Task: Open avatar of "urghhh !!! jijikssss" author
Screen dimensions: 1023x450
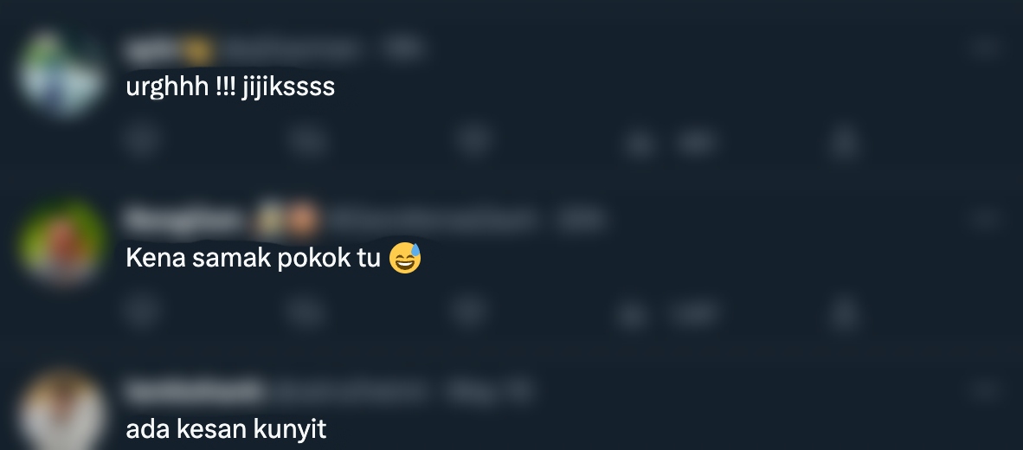Action: (x=61, y=73)
